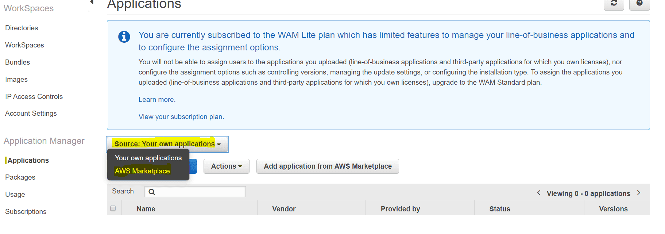The height and width of the screenshot is (234, 665).
Task: Click Add application from AWS Marketplace
Action: pos(327,166)
